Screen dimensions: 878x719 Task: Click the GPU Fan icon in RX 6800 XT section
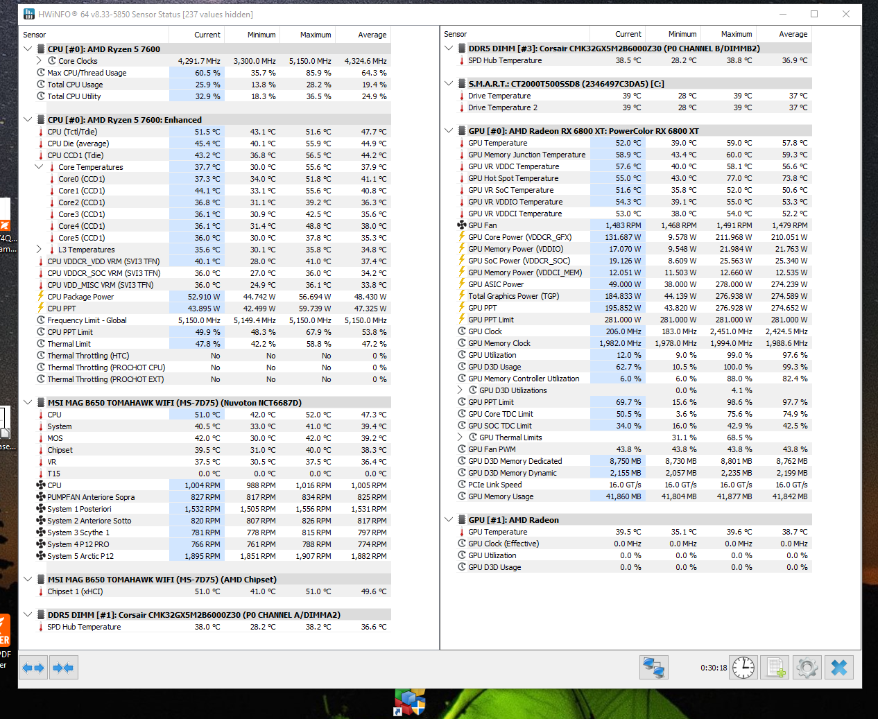tap(462, 225)
